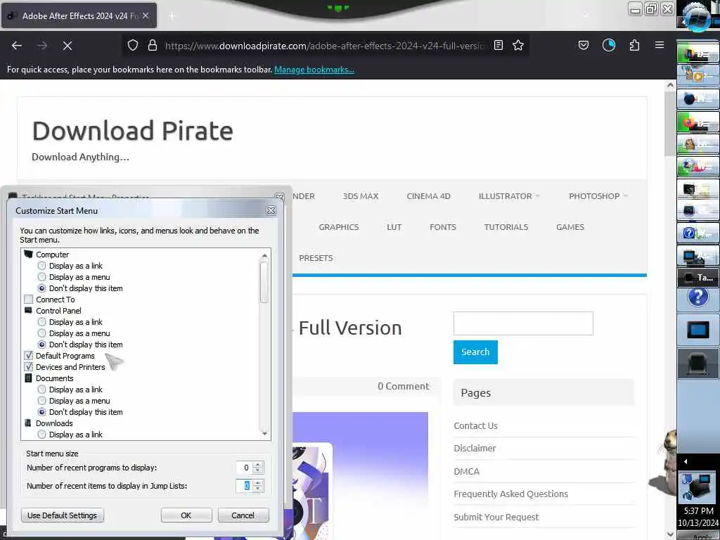Image resolution: width=720 pixels, height=540 pixels.
Task: Open the tracking protection shield icon
Action: point(133,46)
